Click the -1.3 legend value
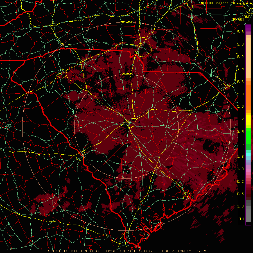This screenshot has width=253, height=253. click(240, 206)
